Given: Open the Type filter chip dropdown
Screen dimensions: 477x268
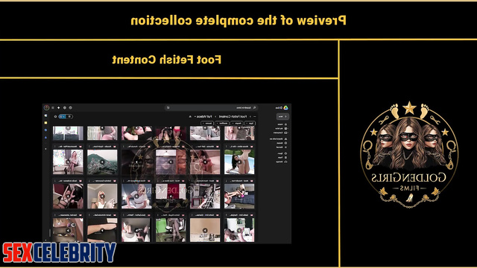Looking at the screenshot, I should (250, 123).
